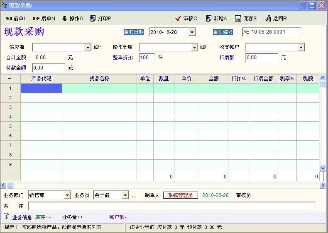Click the 付款金额 input field
Viewport: 328px width, 233px height.
point(48,68)
